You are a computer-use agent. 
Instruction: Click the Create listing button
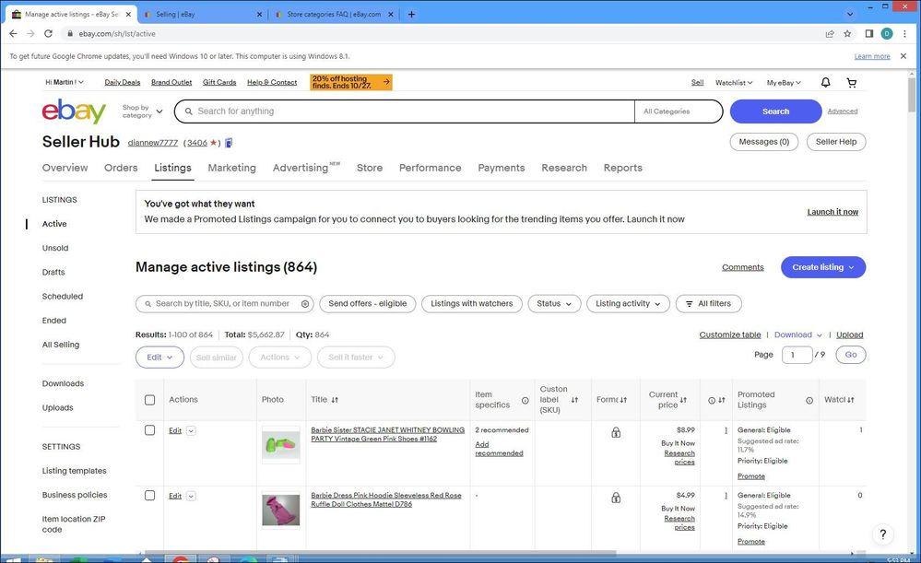coord(823,267)
